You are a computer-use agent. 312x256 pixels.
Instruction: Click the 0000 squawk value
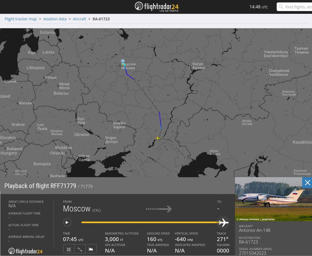click(x=223, y=251)
